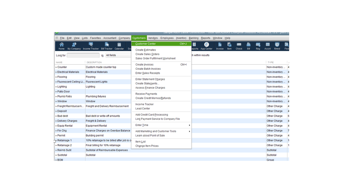
Task: Select the Patio Door item
Action: 171,91
